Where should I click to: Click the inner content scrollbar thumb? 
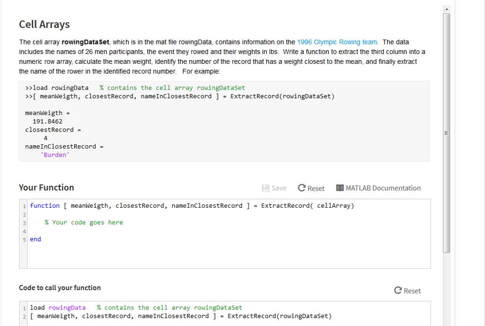tap(446, 132)
